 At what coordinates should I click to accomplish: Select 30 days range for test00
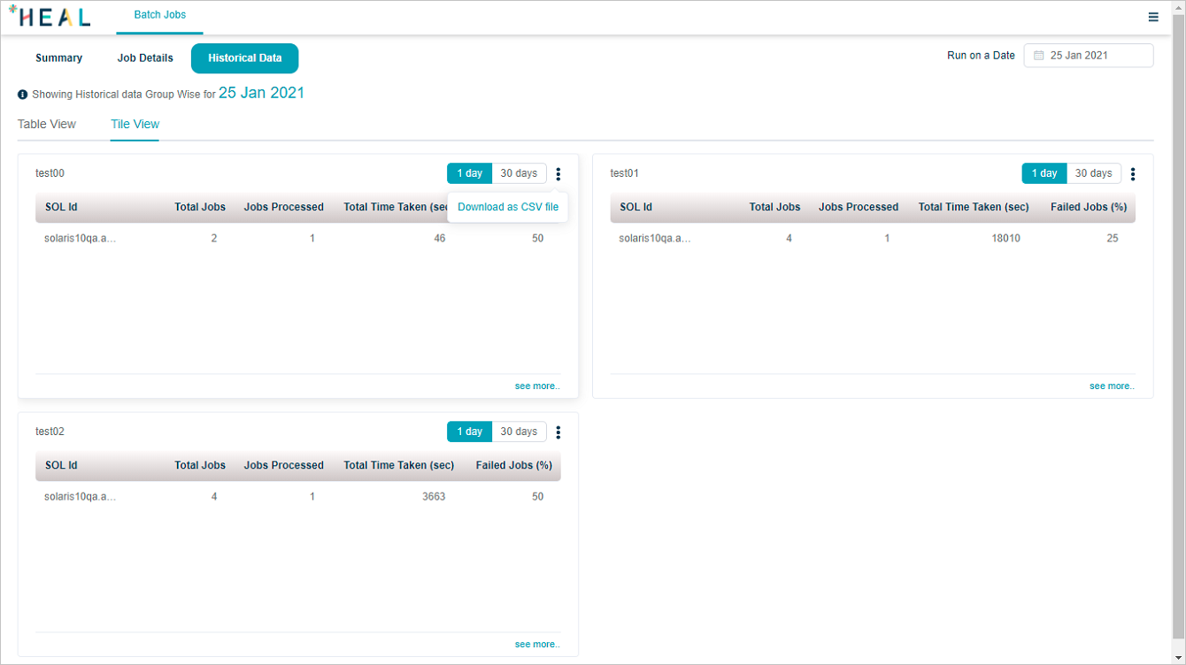pyautogui.click(x=519, y=173)
